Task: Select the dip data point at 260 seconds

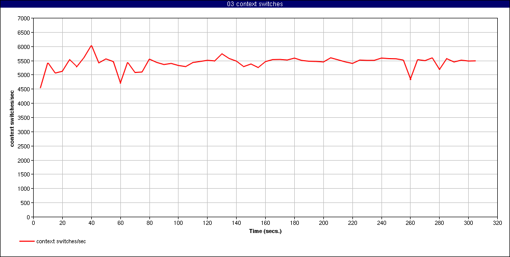Action: coord(410,79)
